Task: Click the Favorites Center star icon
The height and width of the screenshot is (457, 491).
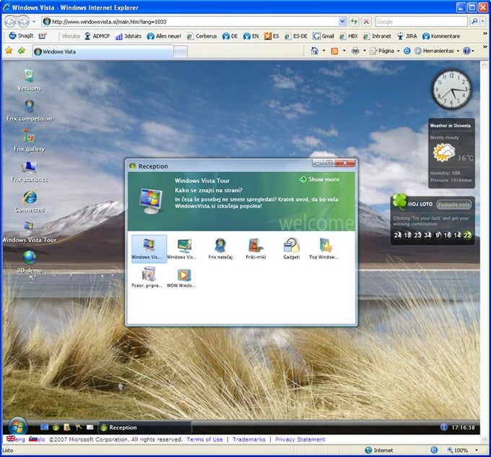Action: 9,51
